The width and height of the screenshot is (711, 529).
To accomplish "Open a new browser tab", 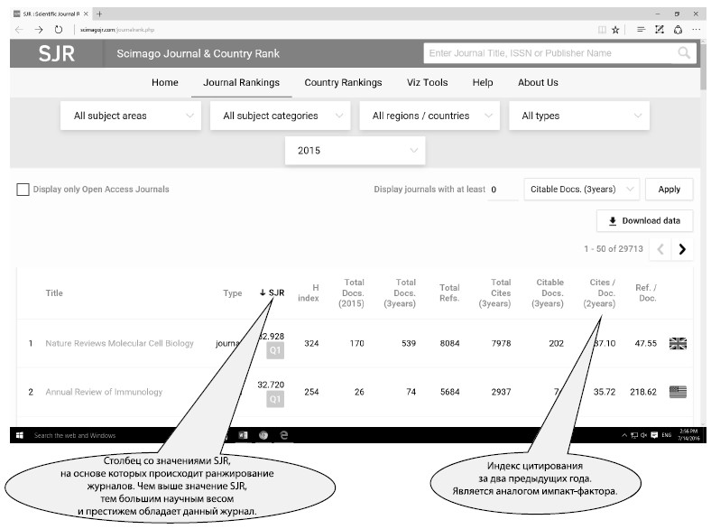I will 99,14.
